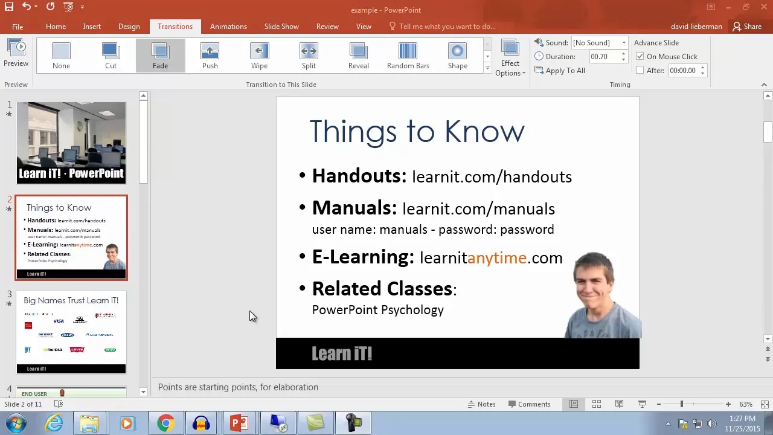
Task: Click the Duration input field
Action: (604, 56)
